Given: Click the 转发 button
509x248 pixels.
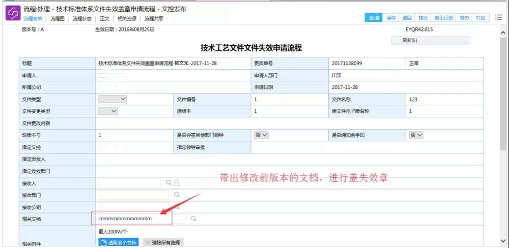Looking at the screenshot, I should pos(423,18).
